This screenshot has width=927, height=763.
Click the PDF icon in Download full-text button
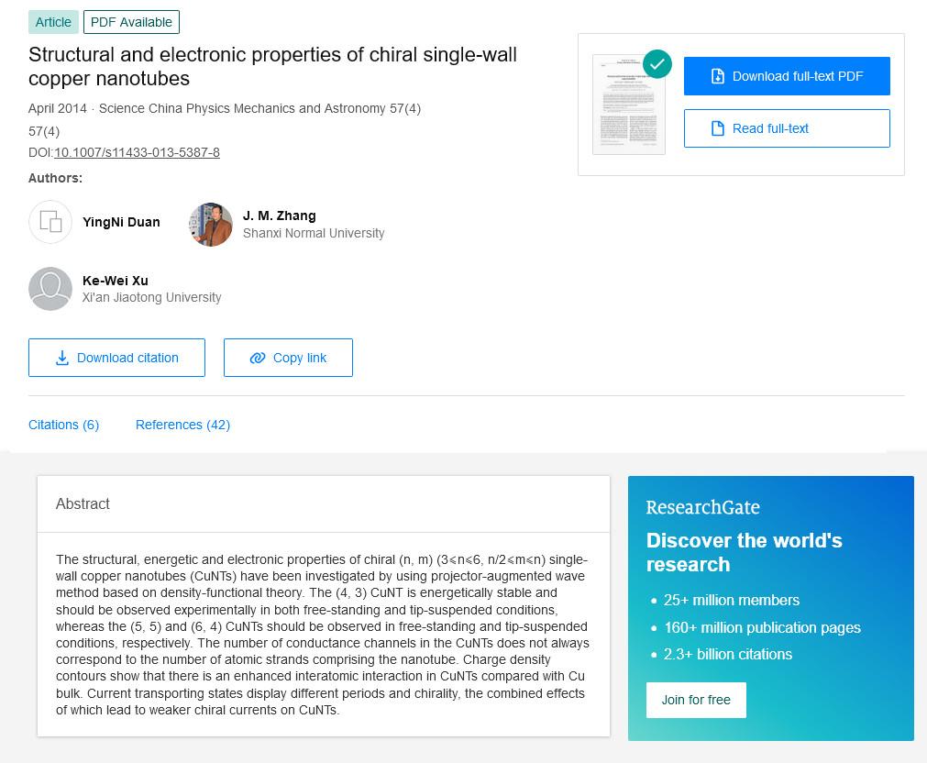coord(717,76)
